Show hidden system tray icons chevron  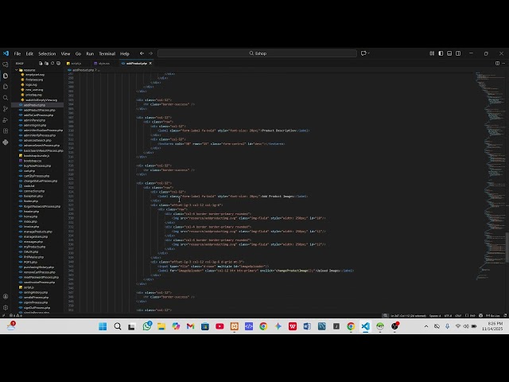[426, 326]
